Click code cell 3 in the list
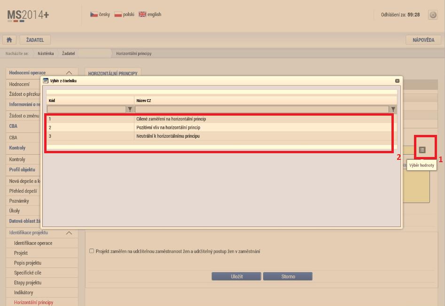Image resolution: width=445 pixels, height=306 pixels. click(x=90, y=136)
